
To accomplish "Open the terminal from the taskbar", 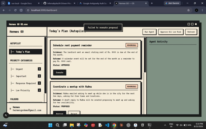I will (150, 125).
